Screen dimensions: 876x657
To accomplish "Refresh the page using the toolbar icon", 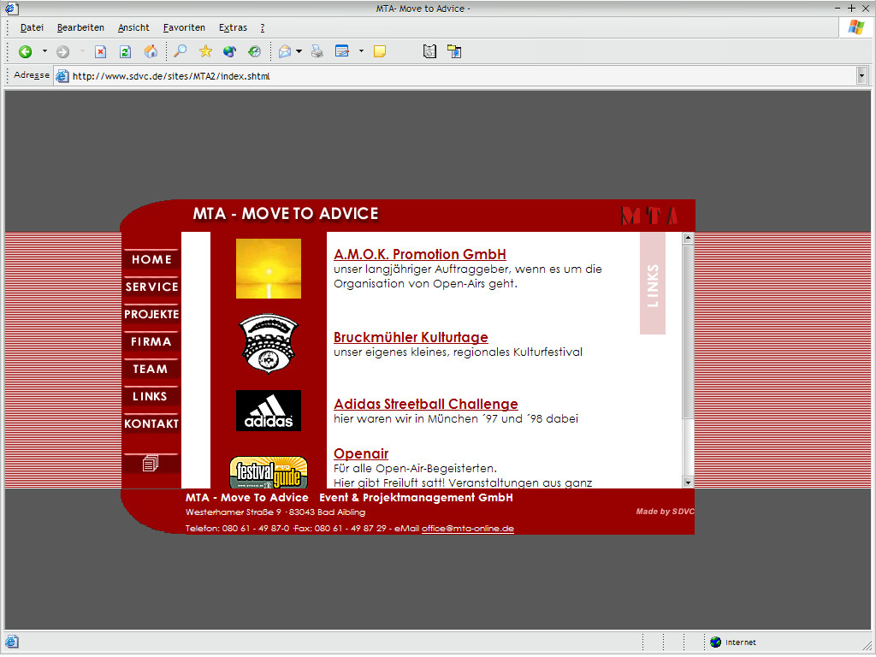I will pos(125,51).
